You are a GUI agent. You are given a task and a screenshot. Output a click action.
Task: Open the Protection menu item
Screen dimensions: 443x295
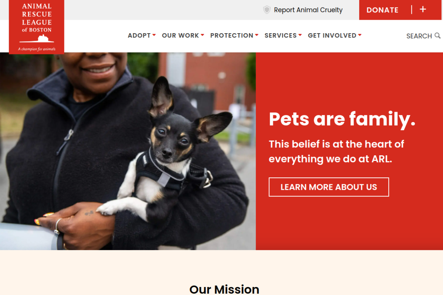coord(232,35)
